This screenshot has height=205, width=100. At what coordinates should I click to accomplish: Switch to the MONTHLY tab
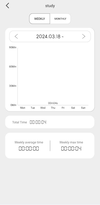point(60,19)
